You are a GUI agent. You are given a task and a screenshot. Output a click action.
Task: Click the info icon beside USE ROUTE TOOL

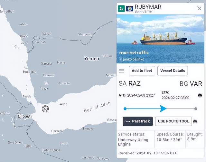[x=195, y=121]
